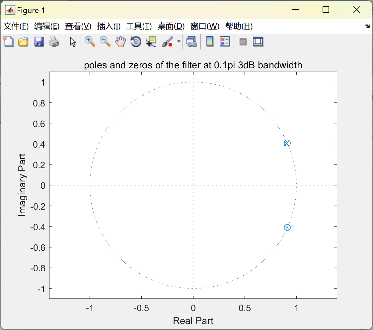Screen dimensions: 373x330
Task: Open the 查看(V) menu
Action: [78, 26]
